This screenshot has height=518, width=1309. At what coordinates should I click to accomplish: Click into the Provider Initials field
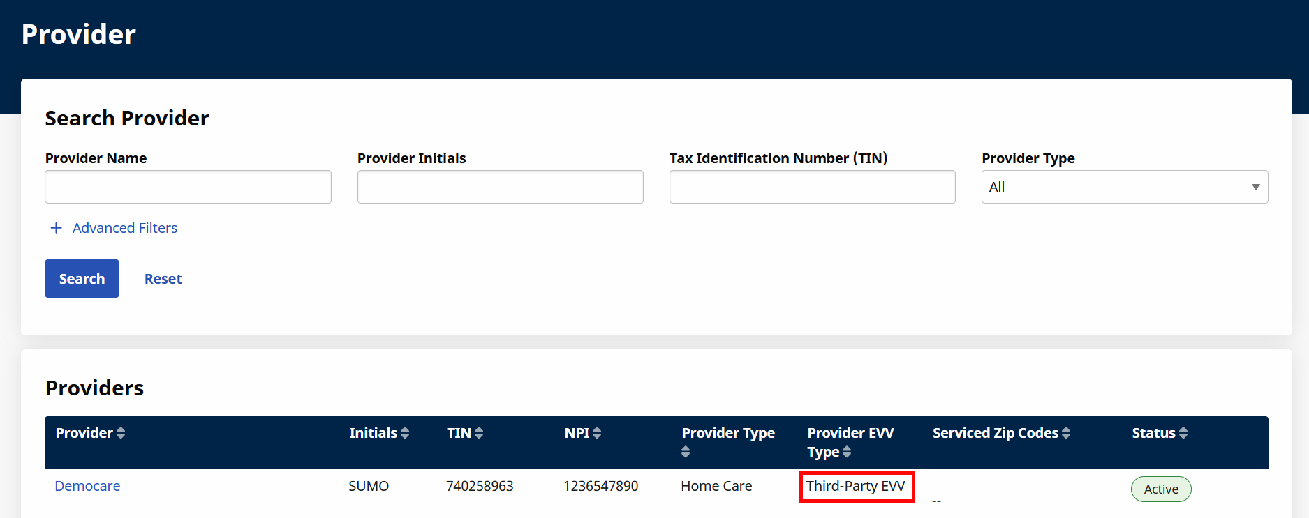click(x=500, y=187)
